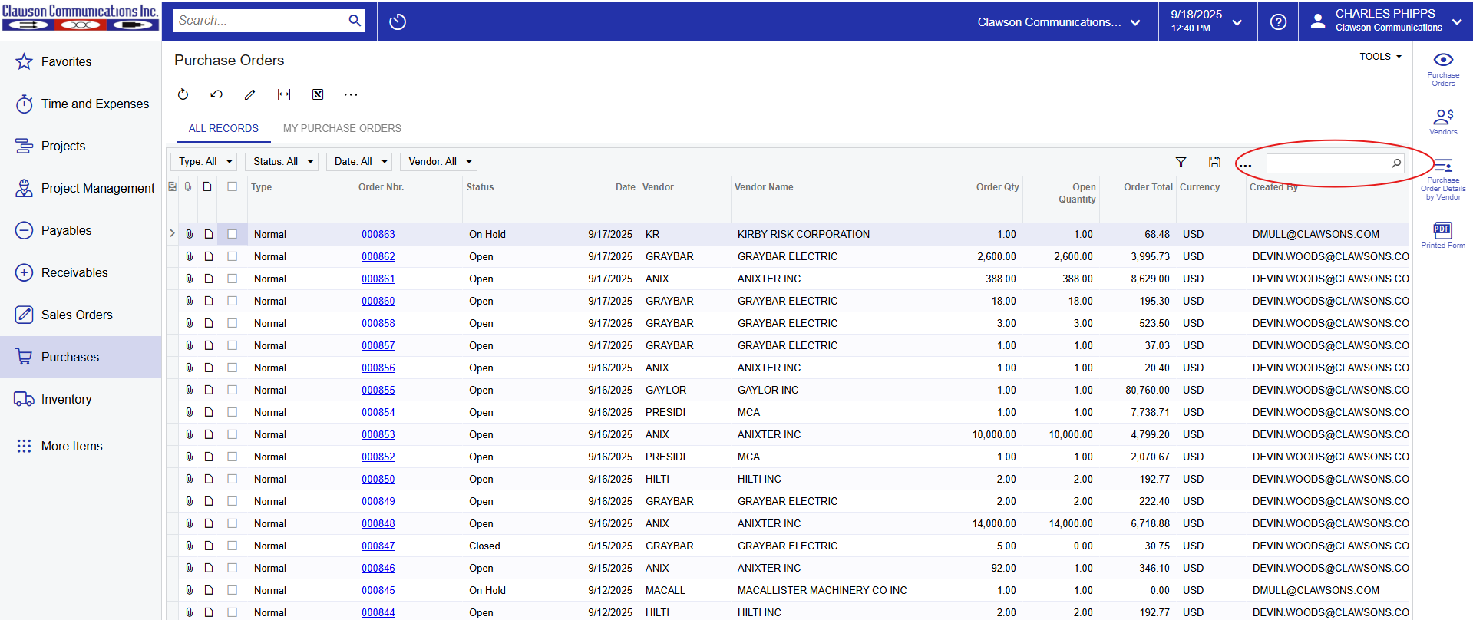
Task: Open purchase order link 000855
Action: tap(378, 390)
